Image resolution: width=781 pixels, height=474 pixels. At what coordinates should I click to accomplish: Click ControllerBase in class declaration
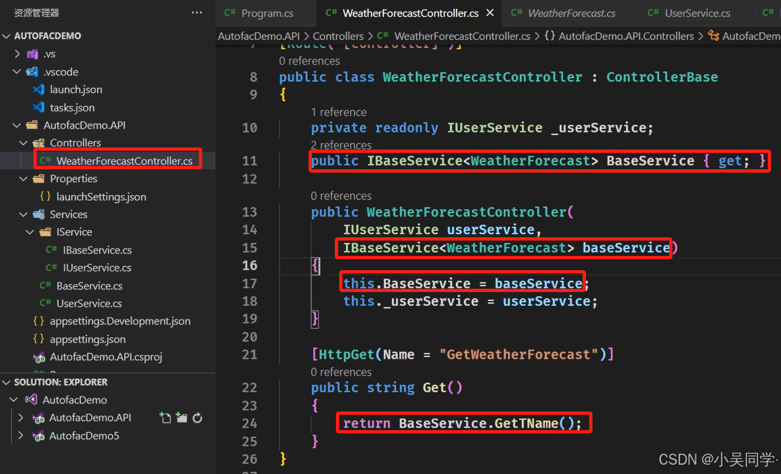click(x=662, y=77)
